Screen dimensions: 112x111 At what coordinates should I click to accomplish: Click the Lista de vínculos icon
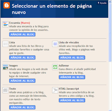click(55, 44)
